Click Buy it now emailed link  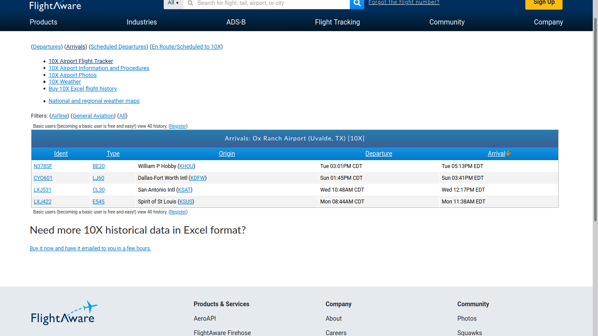point(90,248)
